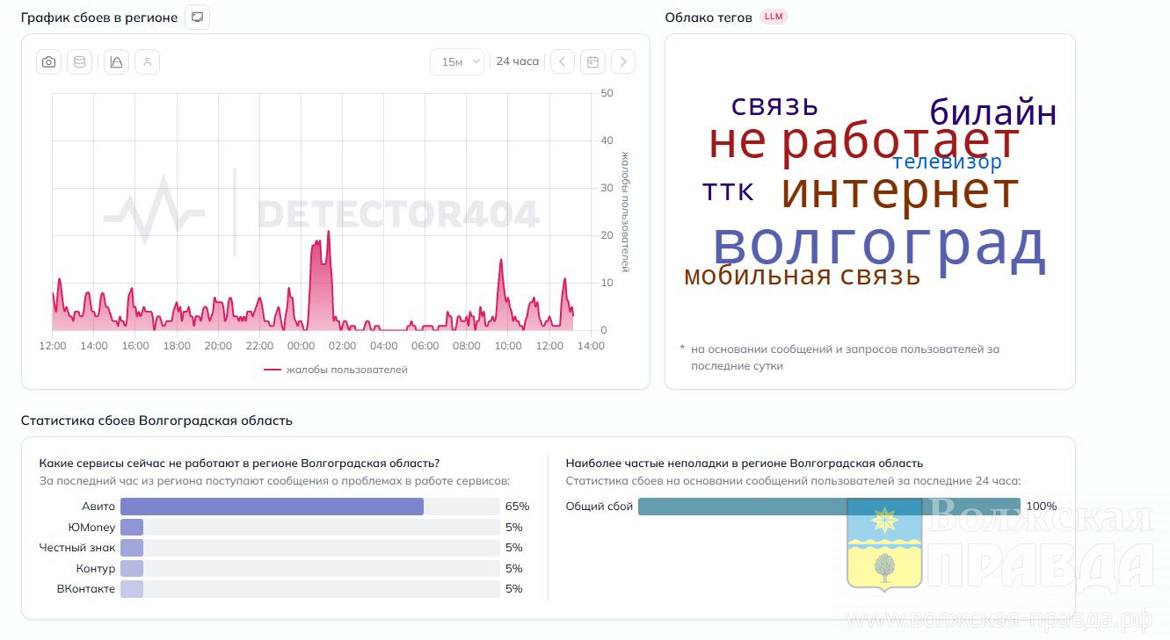
Task: Go to the previous time period with the left arrow
Action: point(563,61)
